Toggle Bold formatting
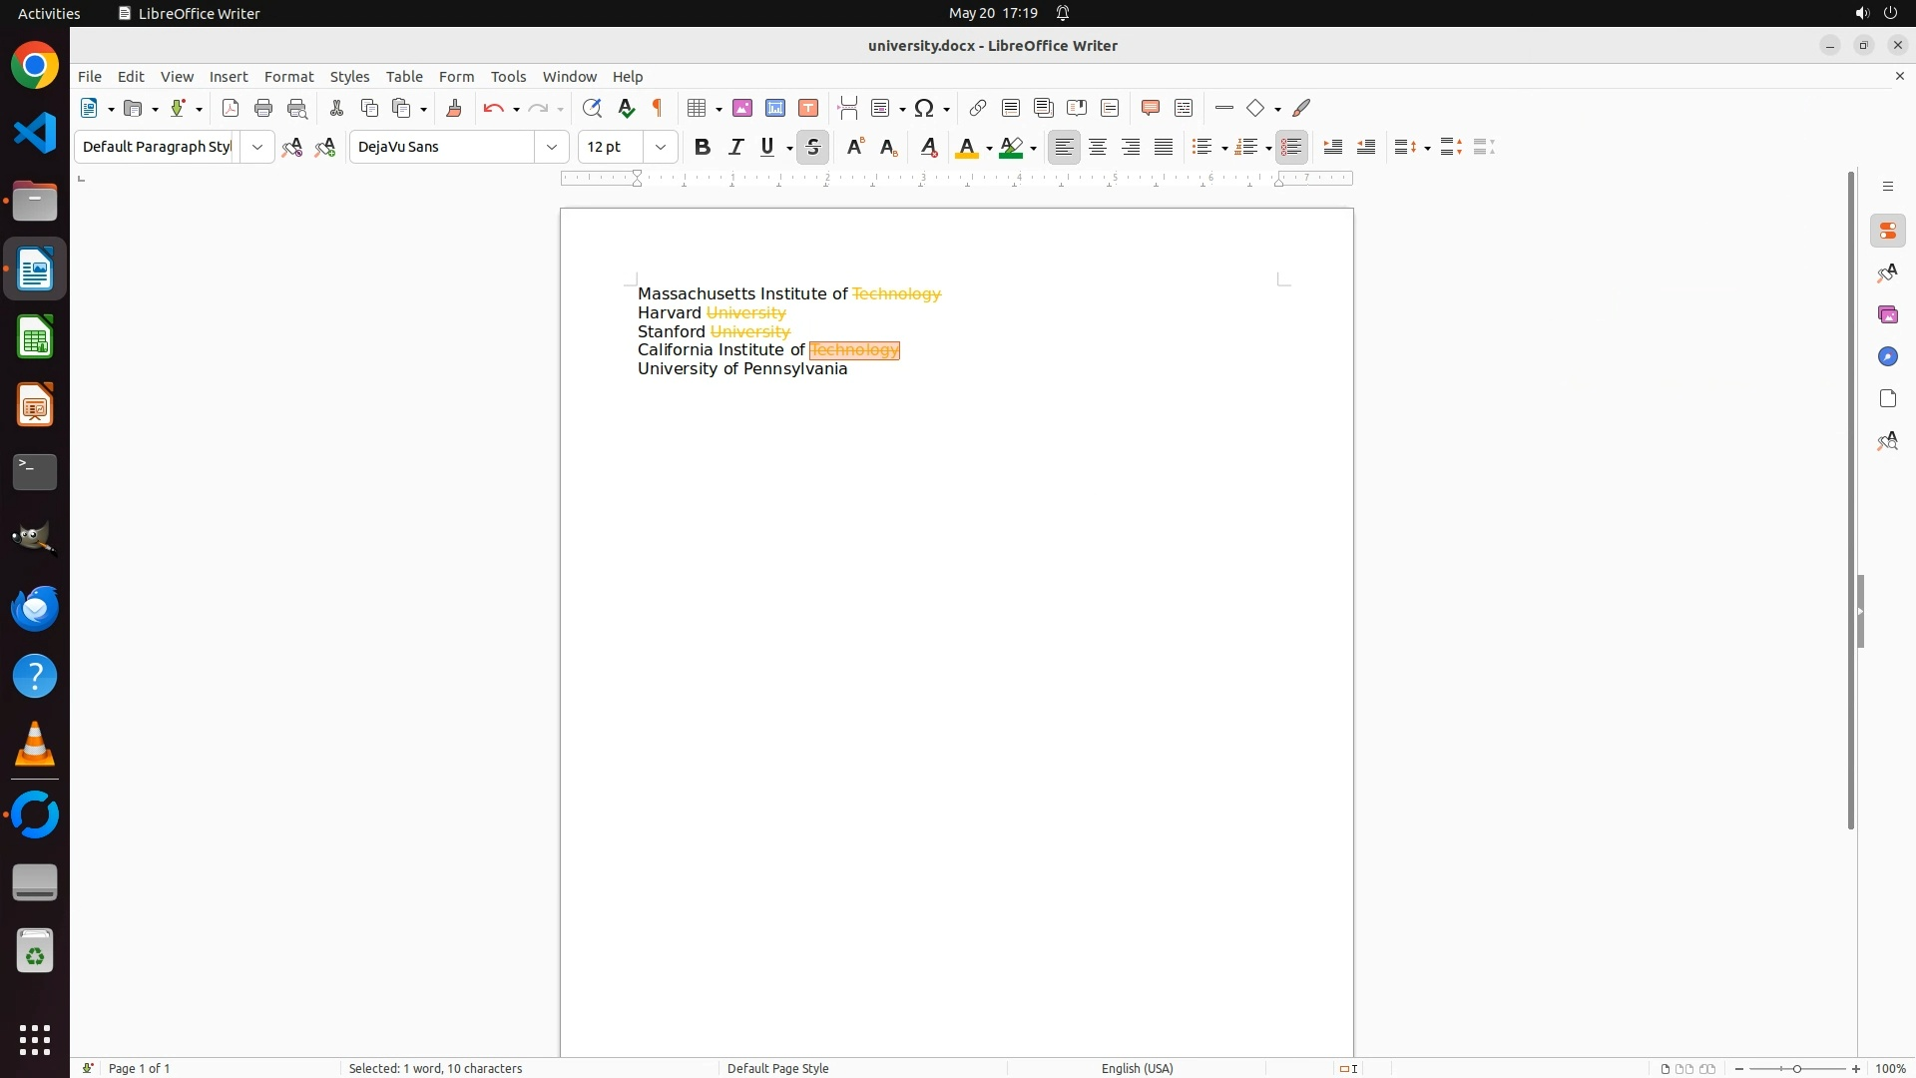The width and height of the screenshot is (1916, 1078). pos(703,148)
